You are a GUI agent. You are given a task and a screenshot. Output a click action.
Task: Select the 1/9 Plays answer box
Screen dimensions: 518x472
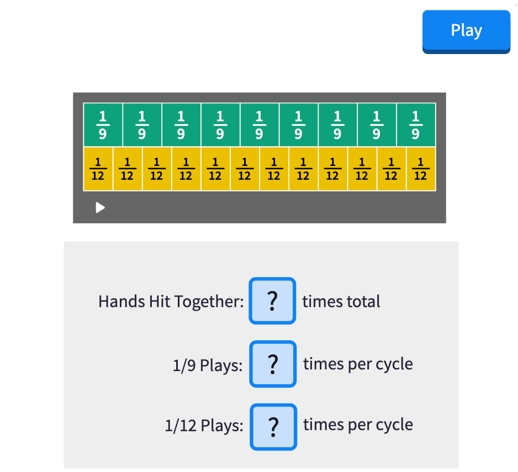272,364
